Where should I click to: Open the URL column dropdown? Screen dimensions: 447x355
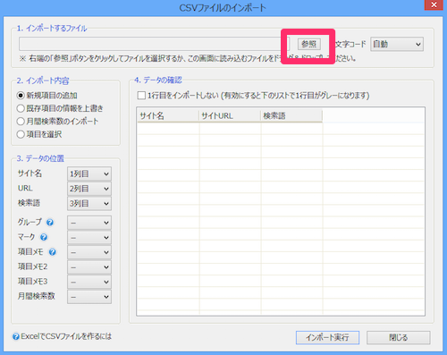click(x=89, y=189)
